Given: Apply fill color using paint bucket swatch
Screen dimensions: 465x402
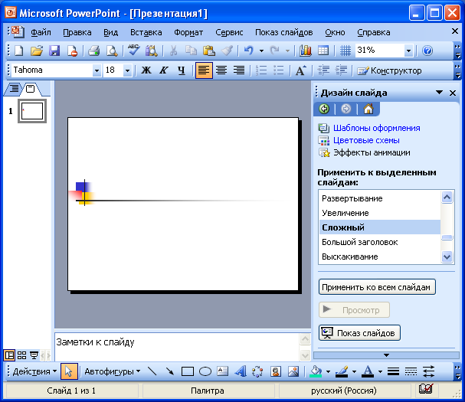Looking at the screenshot, I should click(316, 371).
